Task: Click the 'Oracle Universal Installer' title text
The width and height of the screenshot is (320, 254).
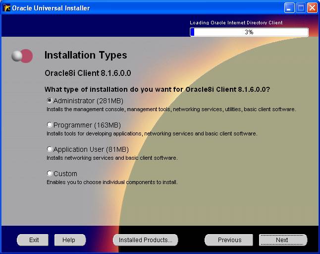Action: click(51, 8)
